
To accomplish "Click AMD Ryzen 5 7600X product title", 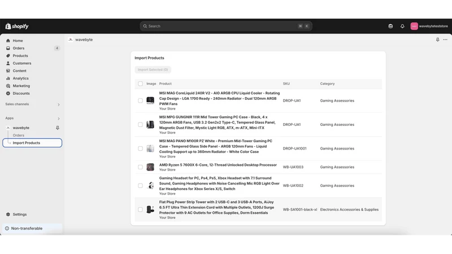I will [218, 165].
